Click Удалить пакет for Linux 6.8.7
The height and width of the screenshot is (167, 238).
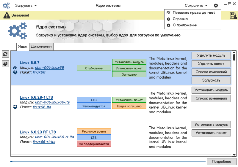pos(211,64)
